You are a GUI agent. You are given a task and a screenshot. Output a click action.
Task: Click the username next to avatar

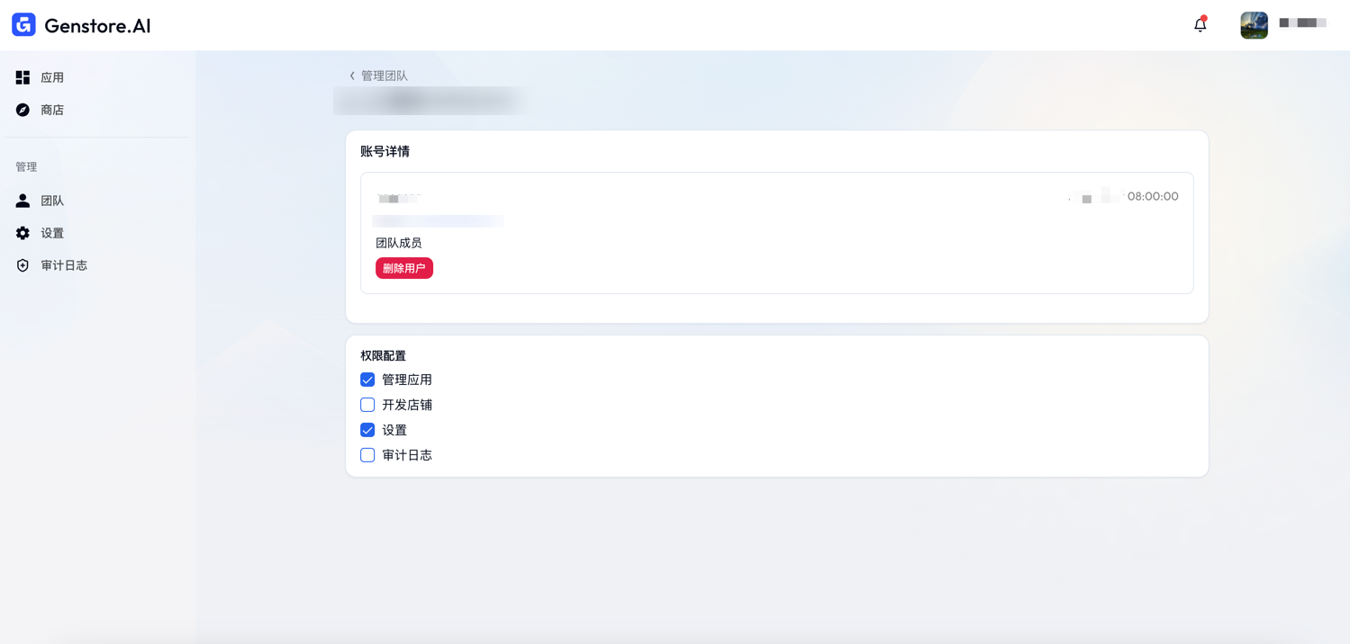click(x=1303, y=23)
